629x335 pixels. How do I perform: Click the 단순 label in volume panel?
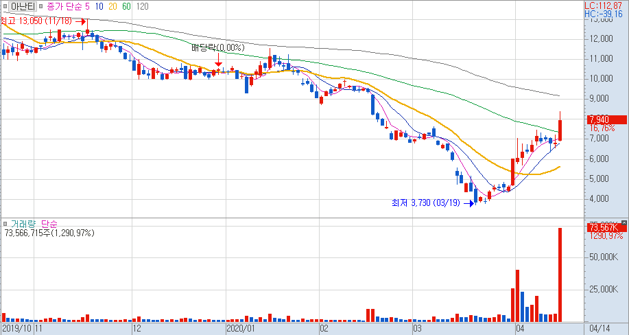point(49,224)
